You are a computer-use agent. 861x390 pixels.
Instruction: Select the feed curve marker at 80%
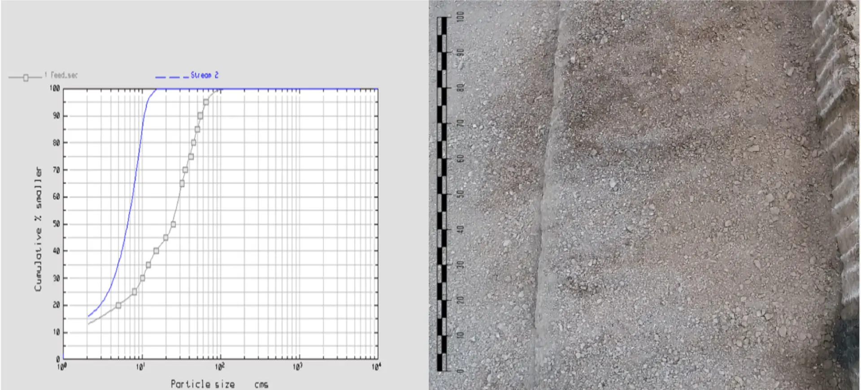click(194, 143)
